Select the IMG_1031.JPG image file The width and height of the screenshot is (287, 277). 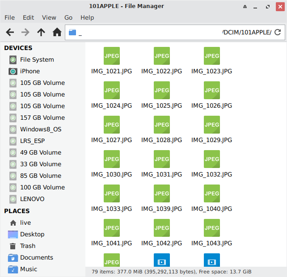(x=161, y=159)
